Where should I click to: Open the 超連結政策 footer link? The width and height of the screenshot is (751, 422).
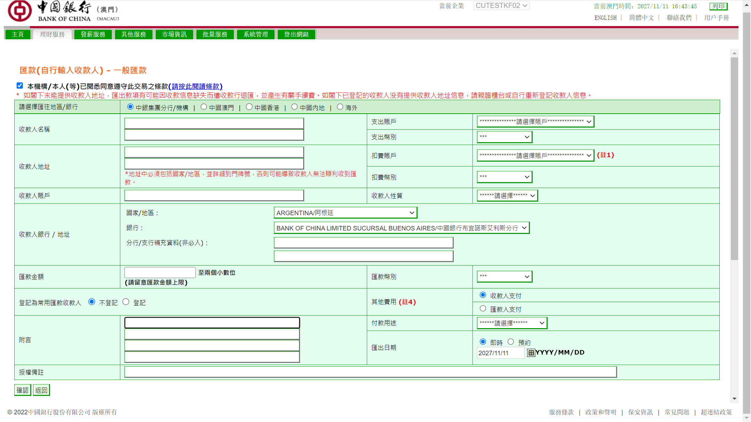point(717,412)
